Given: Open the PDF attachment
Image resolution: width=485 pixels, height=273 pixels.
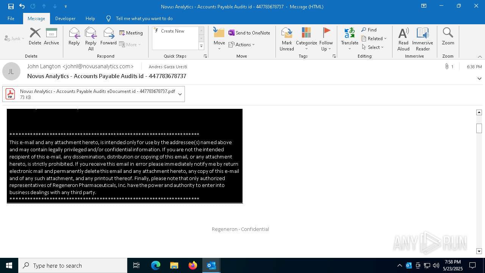Looking at the screenshot, I should pyautogui.click(x=90, y=94).
